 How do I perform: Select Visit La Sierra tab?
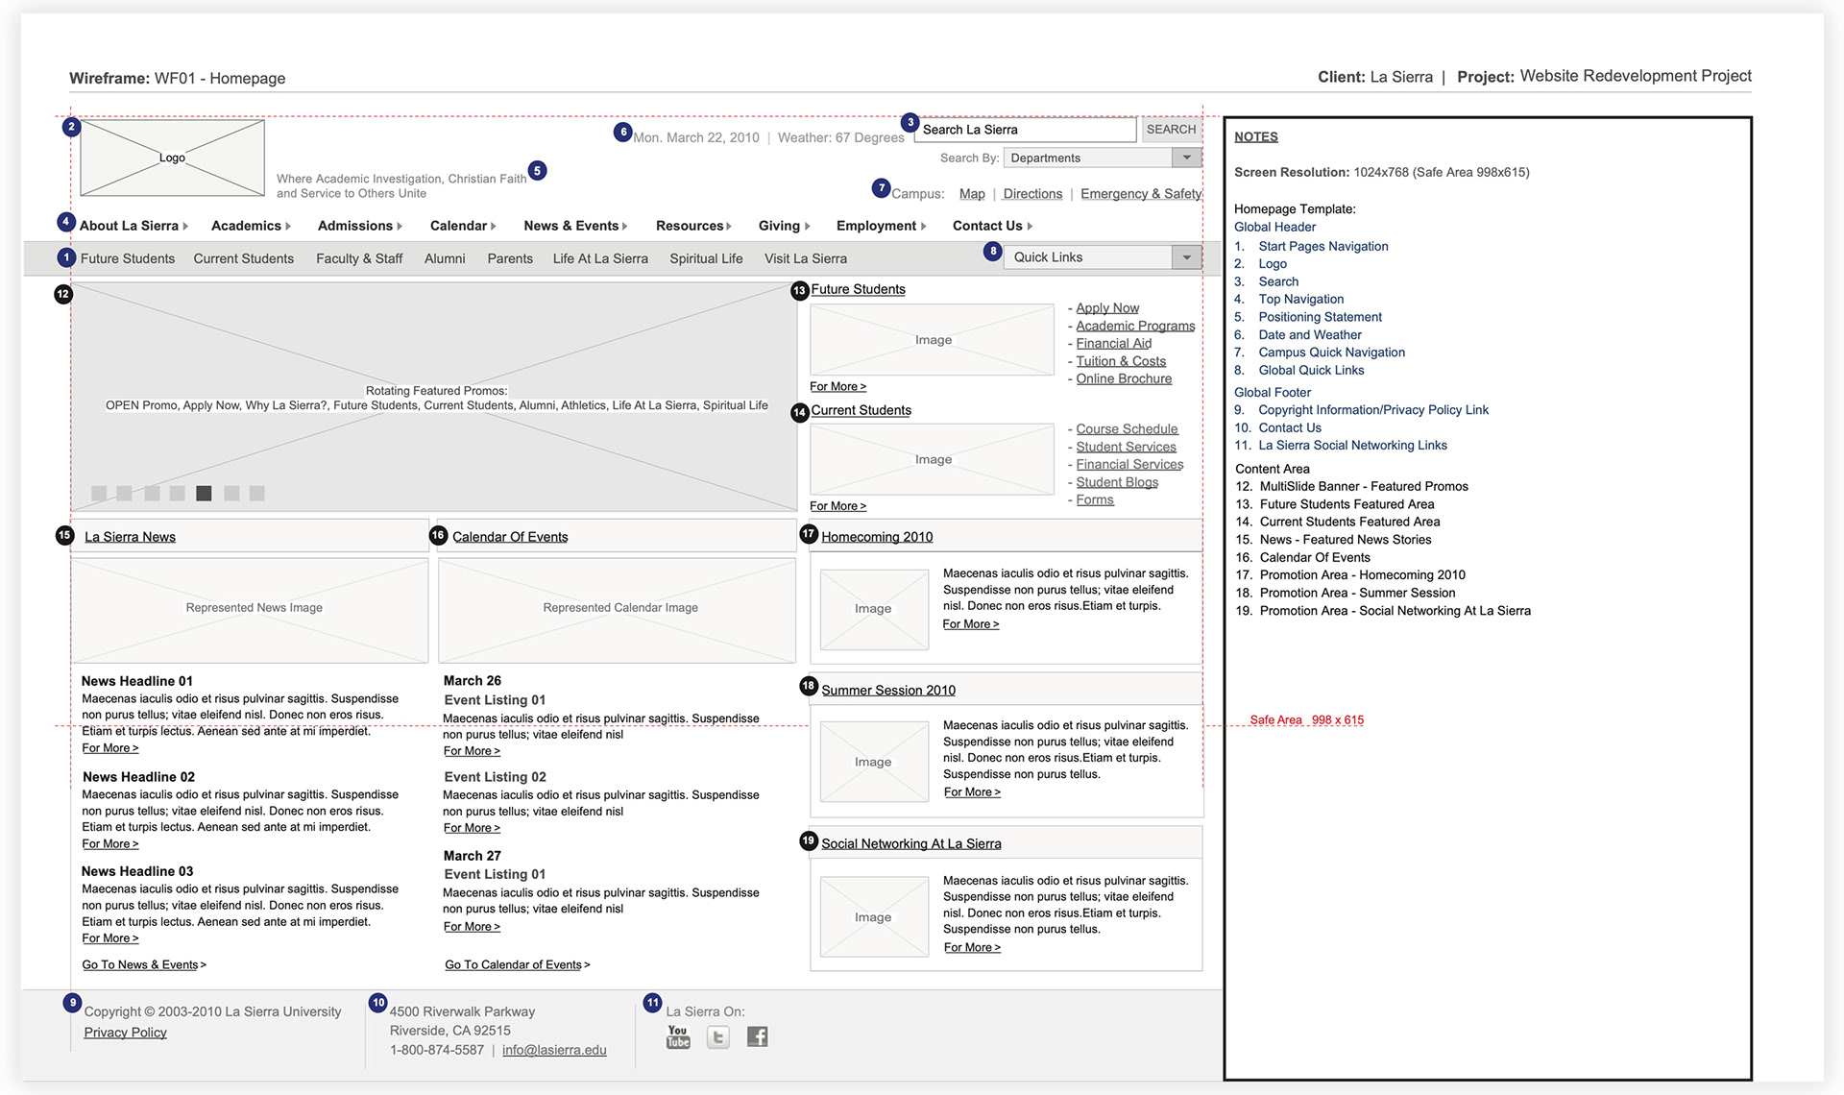(806, 258)
